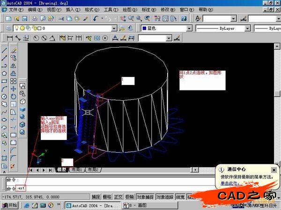The image size is (281, 210).
Task: Toggle 捕捉 snap mode in status bar
Action: [96, 197]
